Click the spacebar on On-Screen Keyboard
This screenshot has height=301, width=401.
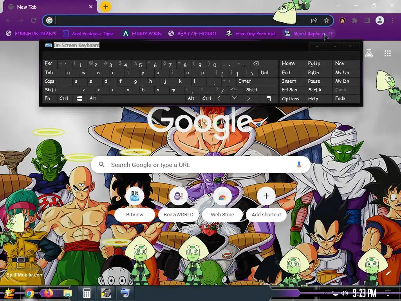click(143, 98)
